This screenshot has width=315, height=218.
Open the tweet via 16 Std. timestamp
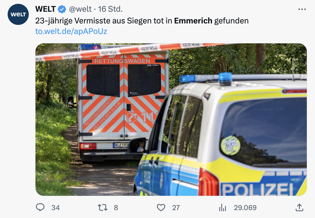[110, 9]
